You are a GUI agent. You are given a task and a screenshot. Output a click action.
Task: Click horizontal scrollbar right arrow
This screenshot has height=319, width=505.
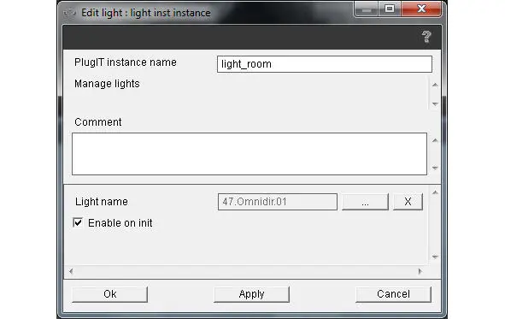click(420, 271)
